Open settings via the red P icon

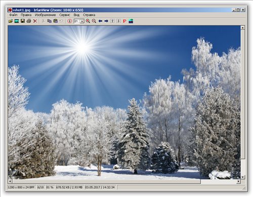[x=124, y=21]
